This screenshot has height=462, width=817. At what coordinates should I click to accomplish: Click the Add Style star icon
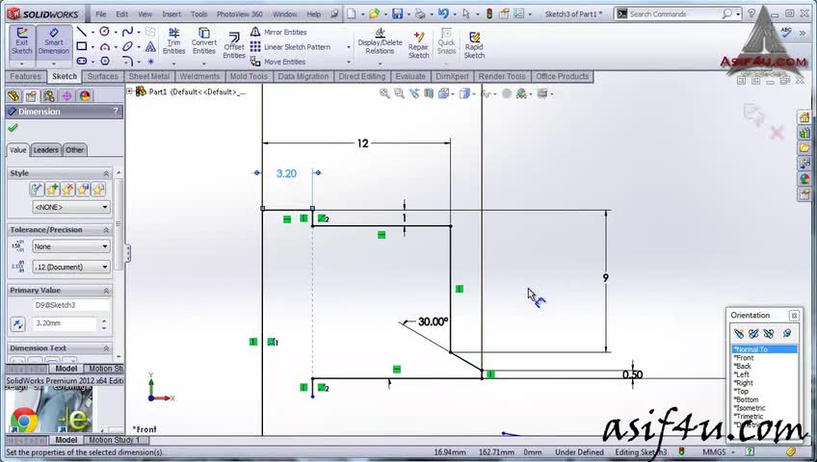[x=52, y=190]
